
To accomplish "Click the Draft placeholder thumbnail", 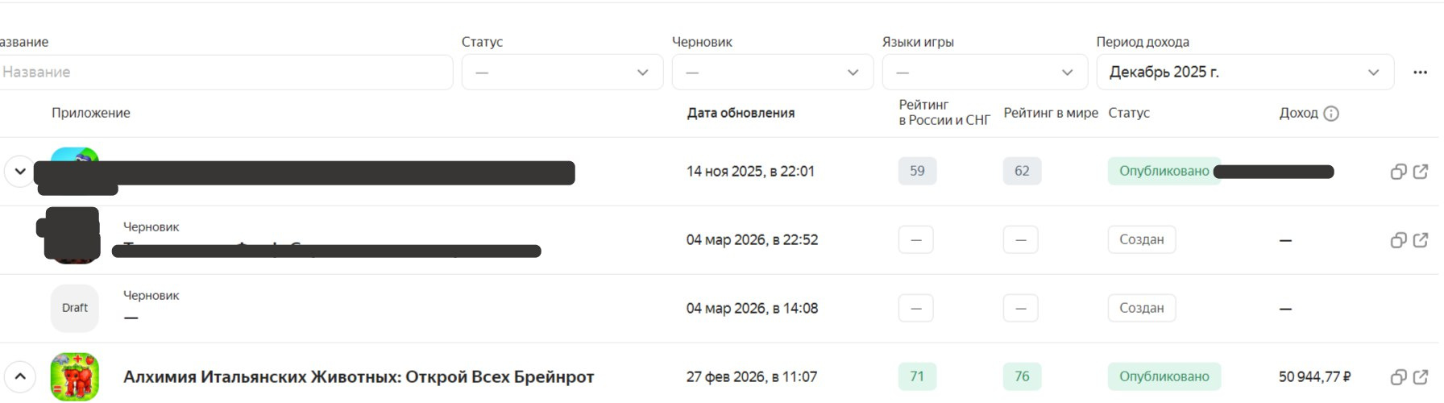I will click(x=75, y=308).
